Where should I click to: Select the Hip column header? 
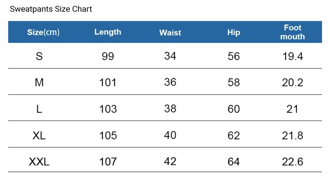(234, 33)
